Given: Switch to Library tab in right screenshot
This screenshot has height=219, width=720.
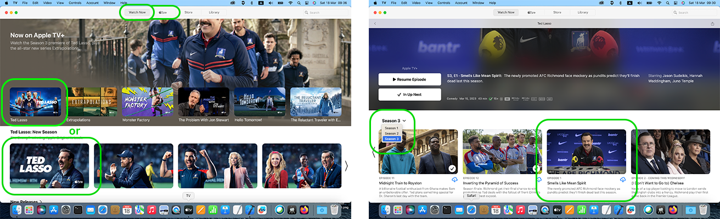Looking at the screenshot, I should [582, 12].
